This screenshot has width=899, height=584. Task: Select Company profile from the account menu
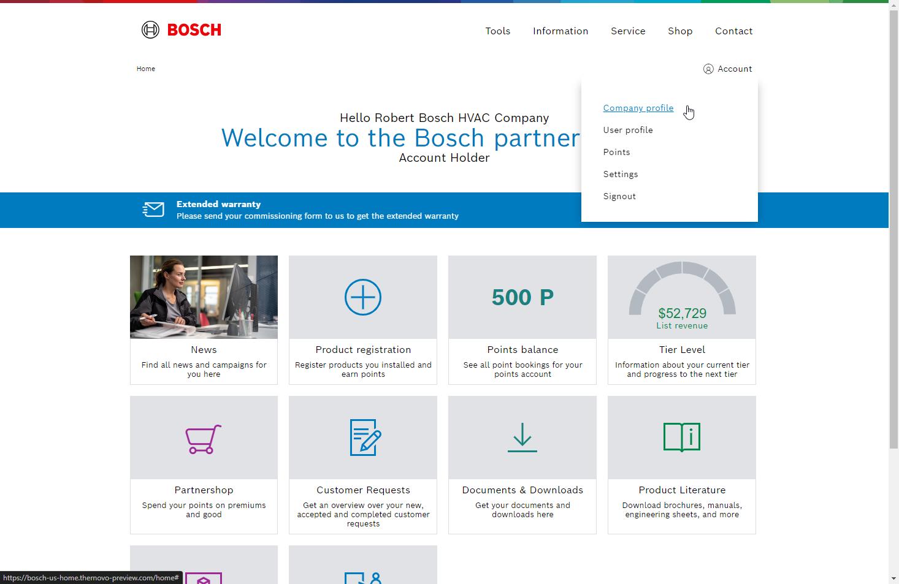(638, 108)
